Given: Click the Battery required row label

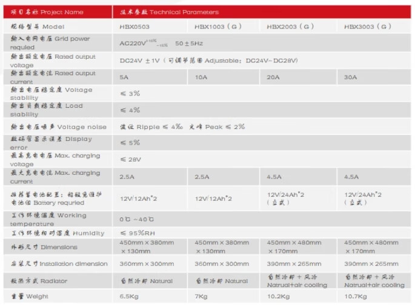Looking at the screenshot, I should tap(55, 197).
